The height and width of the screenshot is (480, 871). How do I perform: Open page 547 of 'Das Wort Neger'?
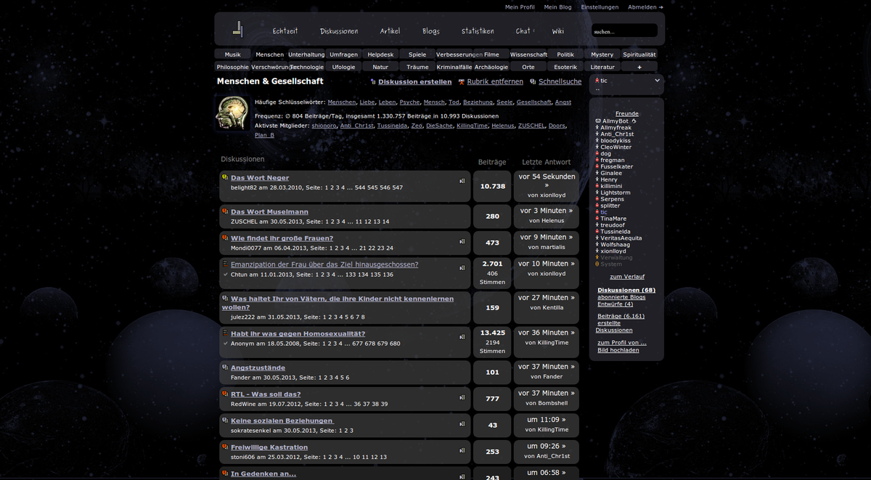click(x=397, y=187)
